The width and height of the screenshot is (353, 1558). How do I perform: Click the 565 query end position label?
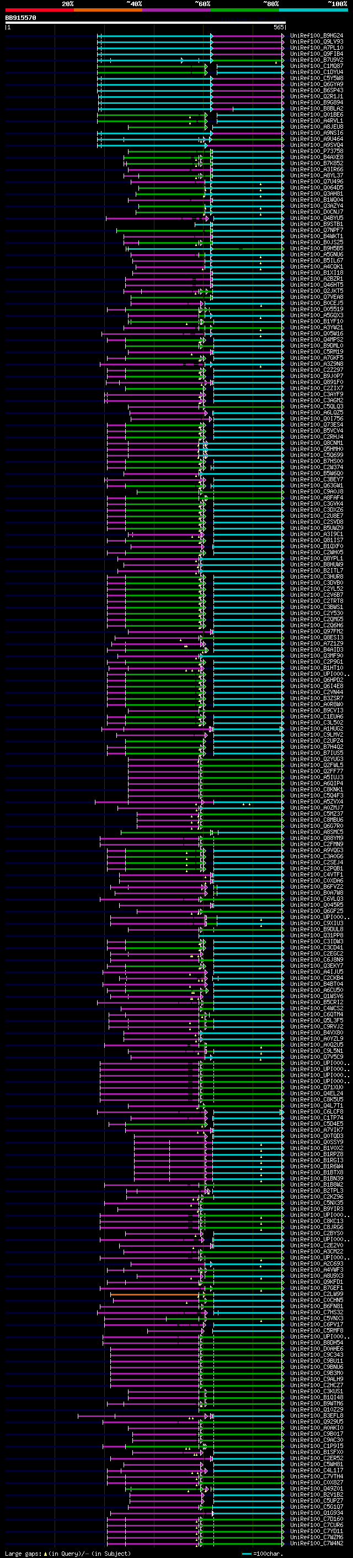click(278, 27)
